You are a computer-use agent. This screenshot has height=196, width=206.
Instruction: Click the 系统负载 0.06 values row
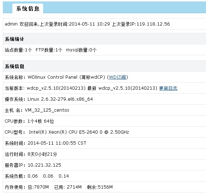(x=105, y=176)
